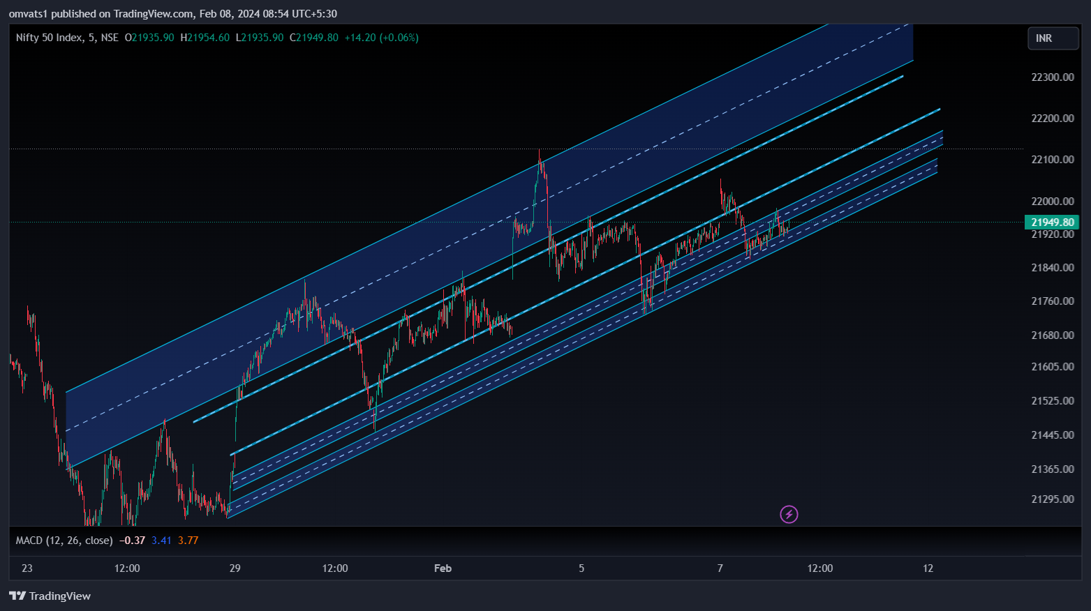Click the +14.20 (+0.06%) change value
The width and height of the screenshot is (1091, 611).
tap(382, 38)
